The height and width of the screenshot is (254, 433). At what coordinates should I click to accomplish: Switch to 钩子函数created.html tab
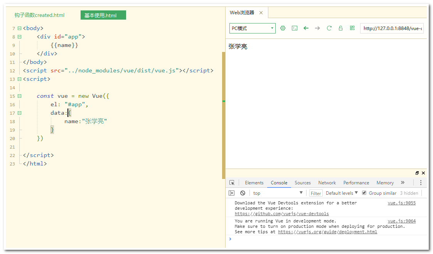pos(39,15)
